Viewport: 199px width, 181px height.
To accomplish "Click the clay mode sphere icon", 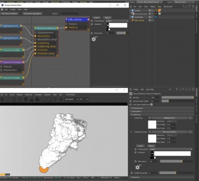I will (38, 99).
